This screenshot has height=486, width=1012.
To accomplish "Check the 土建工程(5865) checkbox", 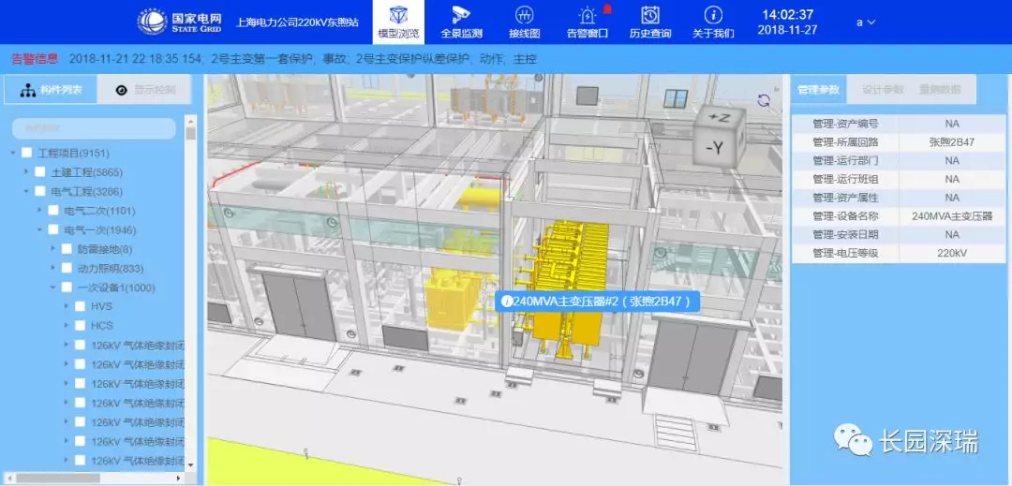I will (x=40, y=172).
